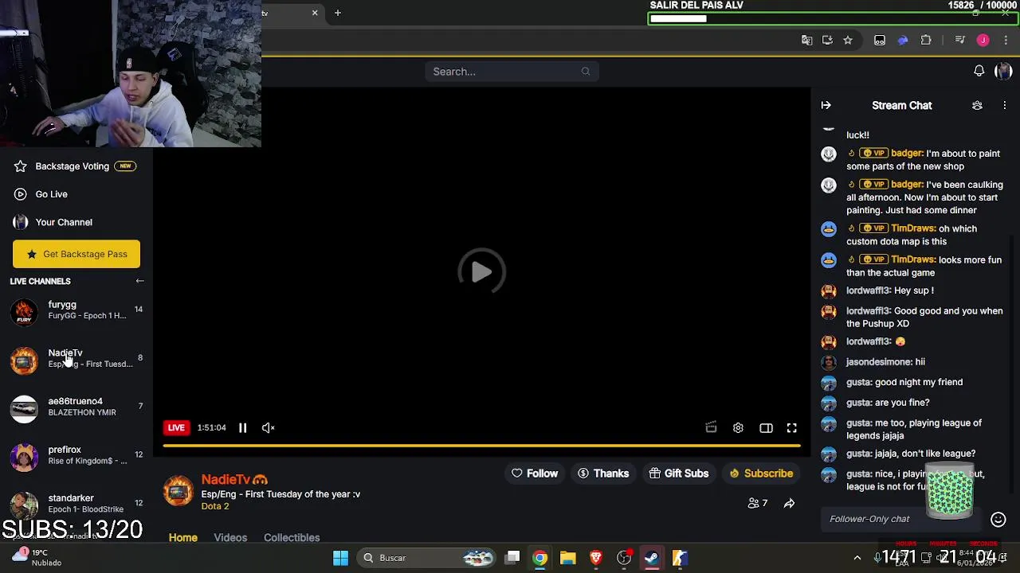Image resolution: width=1020 pixels, height=573 pixels.
Task: Open the Home tab
Action: [183, 538]
